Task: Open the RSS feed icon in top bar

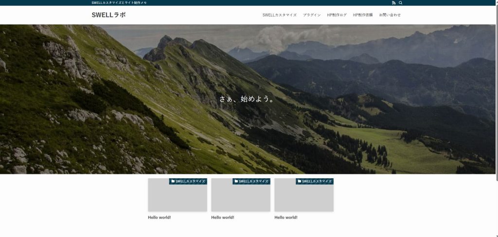Action: (394, 3)
